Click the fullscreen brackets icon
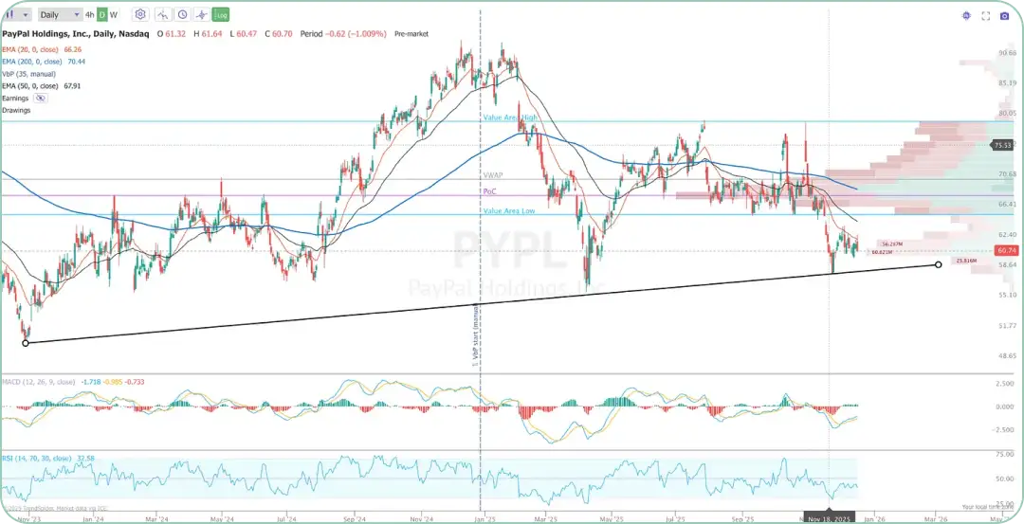This screenshot has height=524, width=1024. click(x=985, y=16)
